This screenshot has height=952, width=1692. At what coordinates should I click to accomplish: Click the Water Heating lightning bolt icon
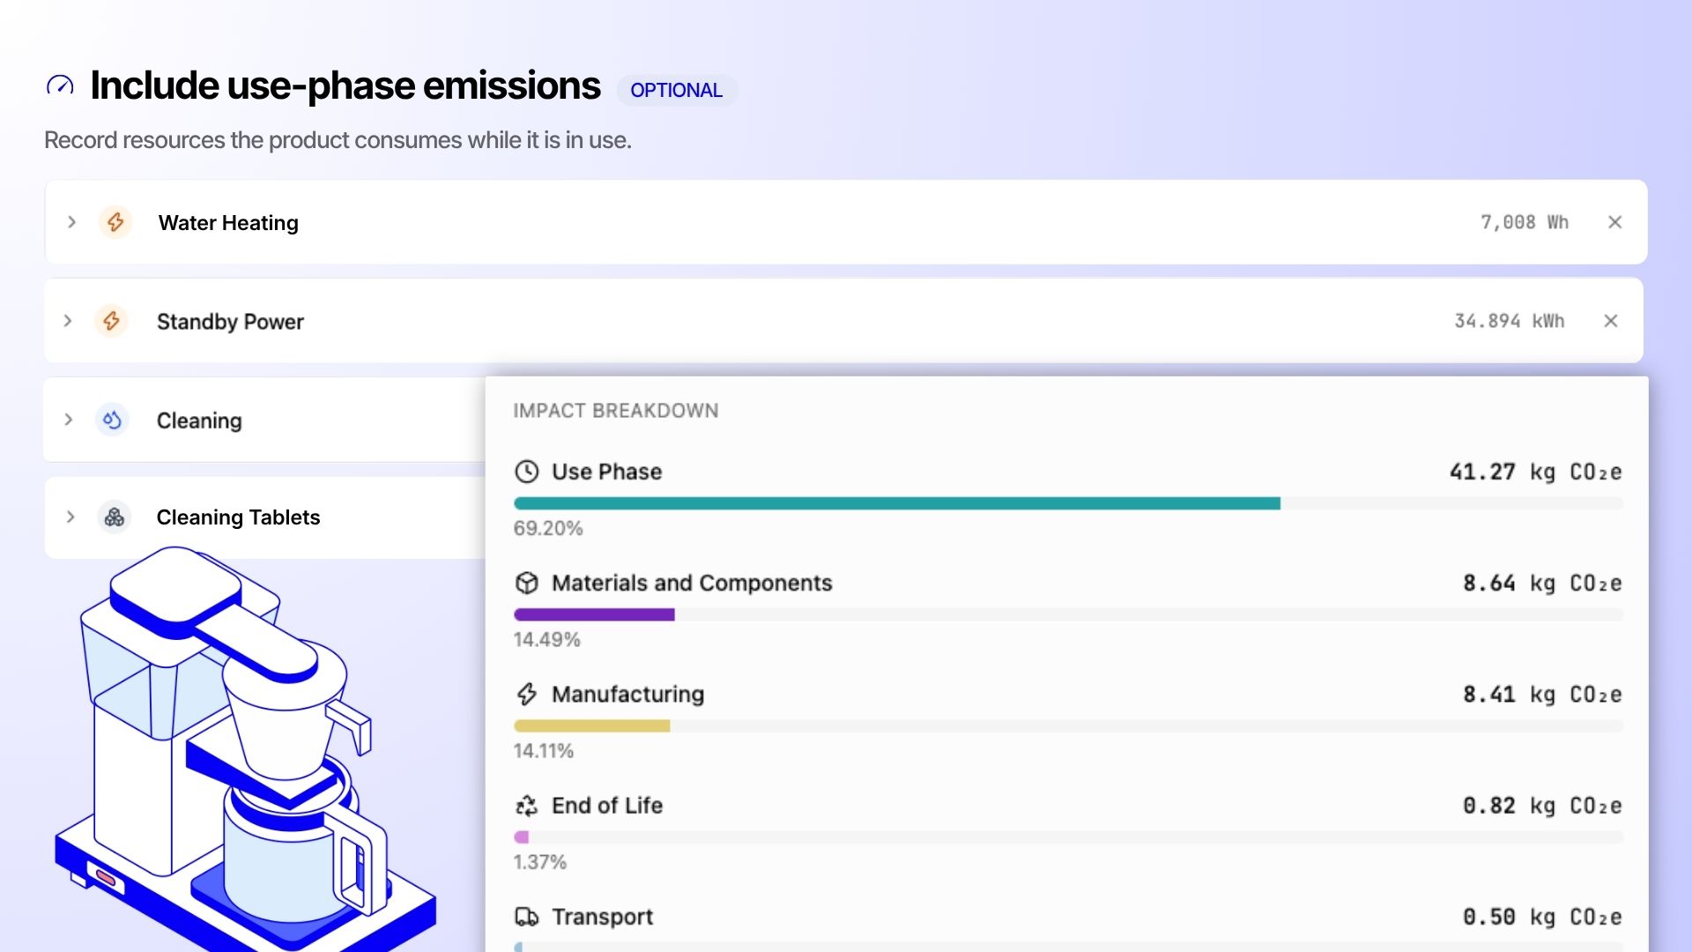click(x=115, y=222)
